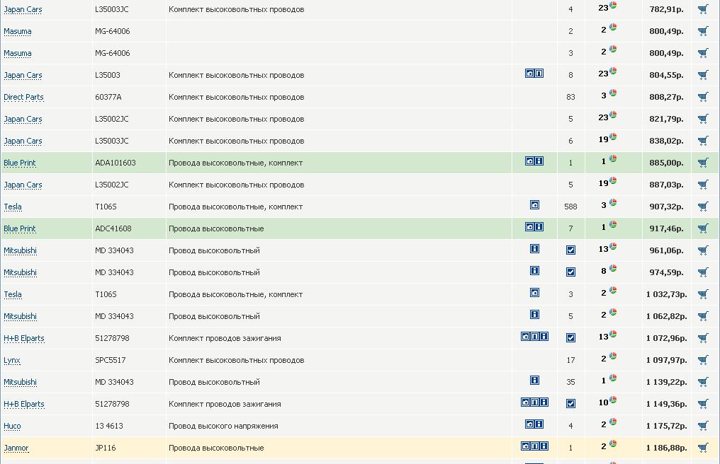Viewport: 720px width, 464px height.
Task: Add Janmor JP116 to cart
Action: click(x=703, y=448)
